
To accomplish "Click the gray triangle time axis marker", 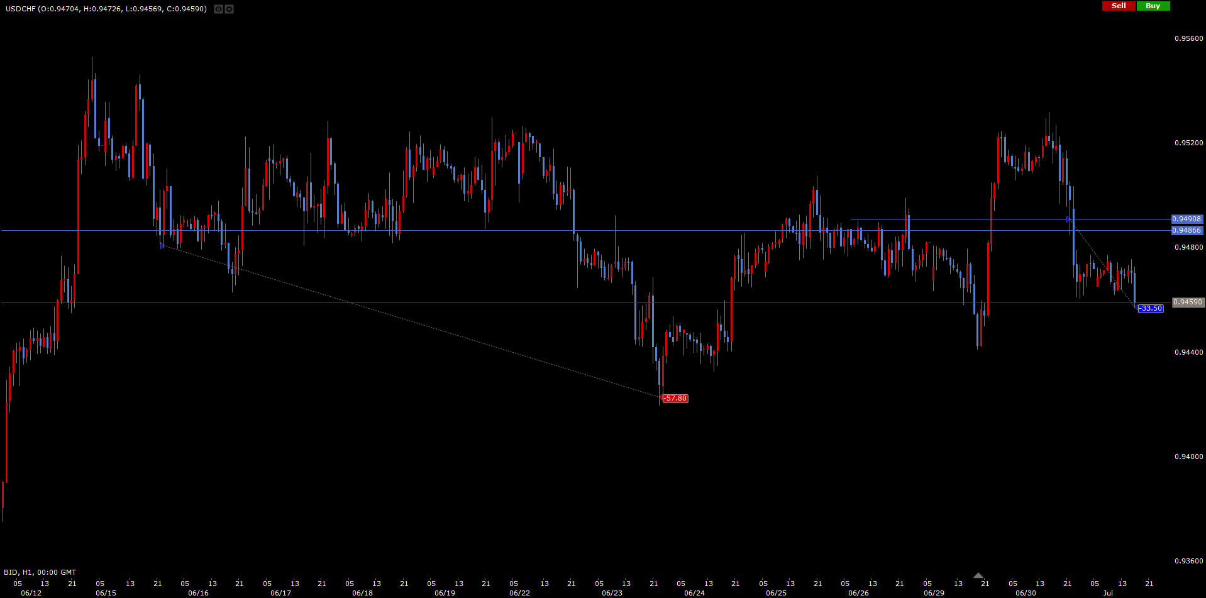I will (x=978, y=575).
